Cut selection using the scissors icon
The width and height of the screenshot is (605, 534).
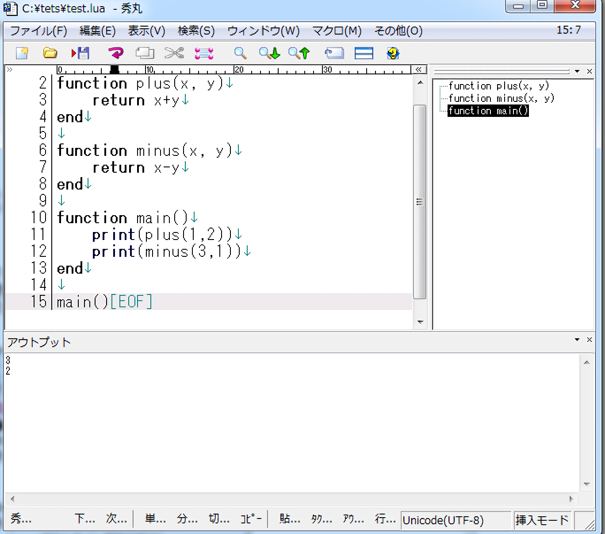(x=174, y=53)
